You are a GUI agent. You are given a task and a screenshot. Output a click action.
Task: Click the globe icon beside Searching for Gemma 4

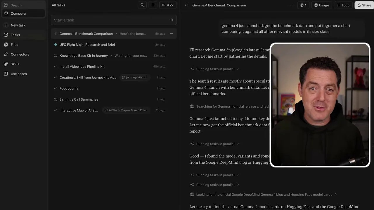click(x=192, y=106)
